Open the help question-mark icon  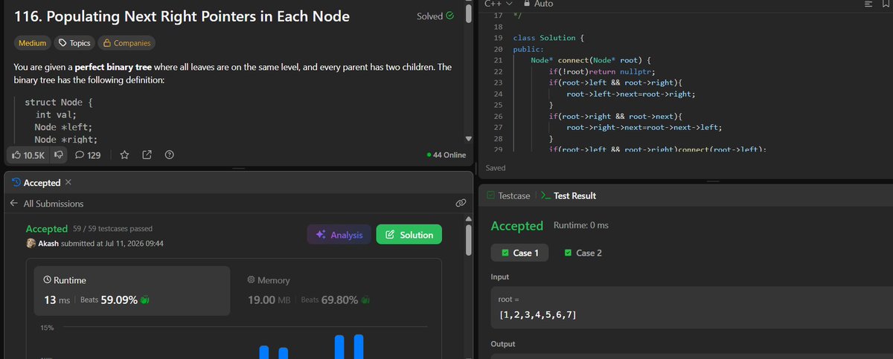point(169,155)
